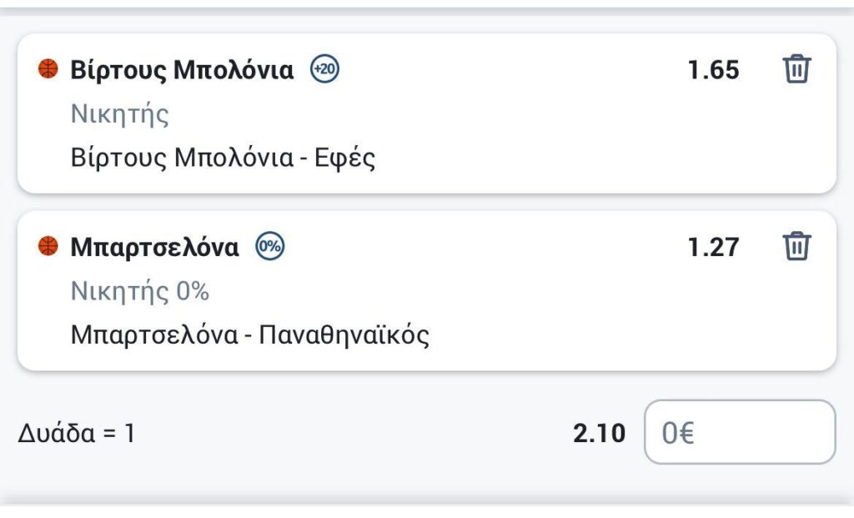The image size is (854, 518).
Task: Delete the Βίρτους Μπολόνια bet with trash icon
Action: coord(796,68)
